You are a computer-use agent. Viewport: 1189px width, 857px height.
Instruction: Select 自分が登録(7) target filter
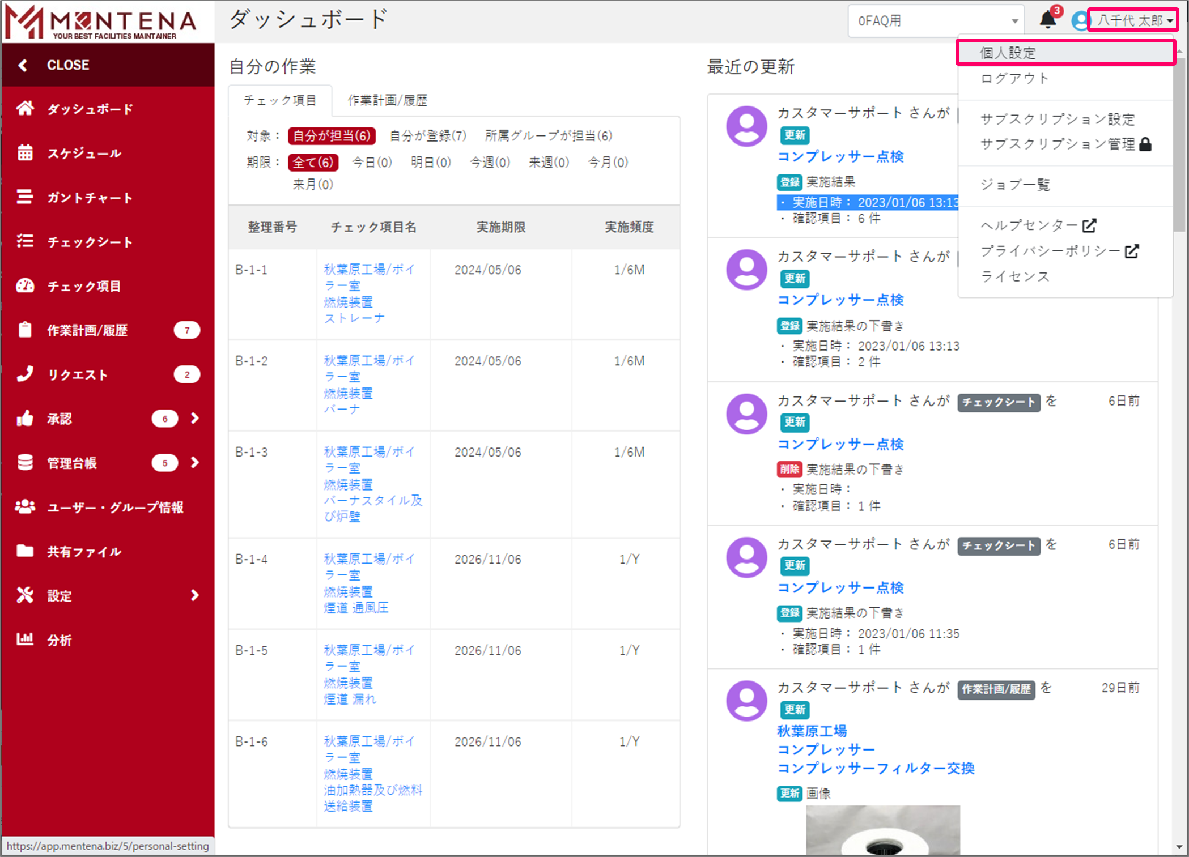(x=428, y=136)
